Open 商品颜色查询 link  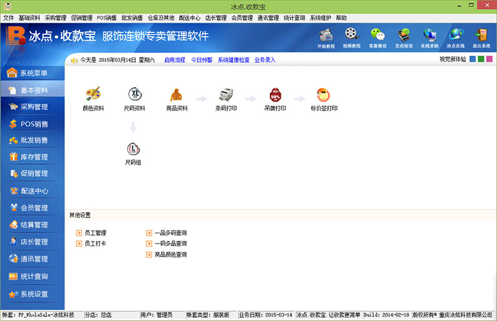pos(167,254)
